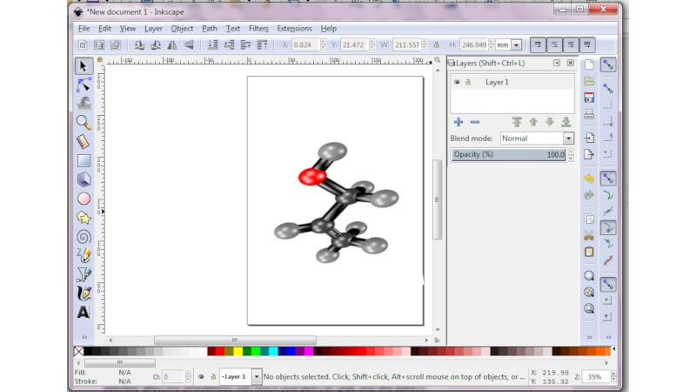Lower selection to bottom
696x392 pixels.
(213, 45)
